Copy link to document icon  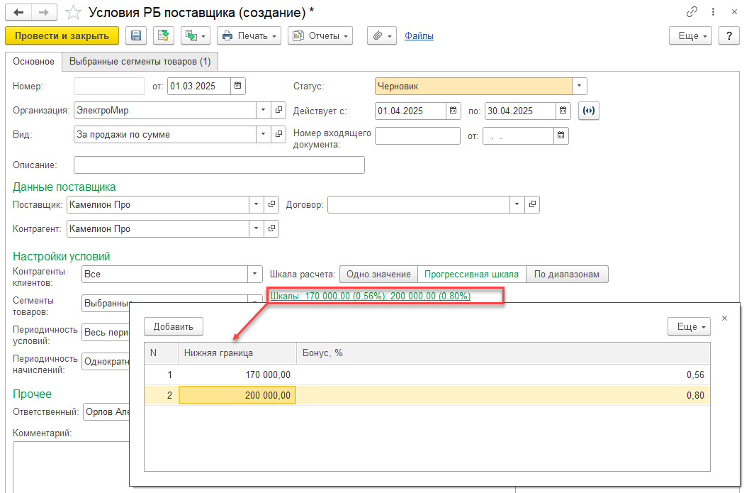pos(692,12)
